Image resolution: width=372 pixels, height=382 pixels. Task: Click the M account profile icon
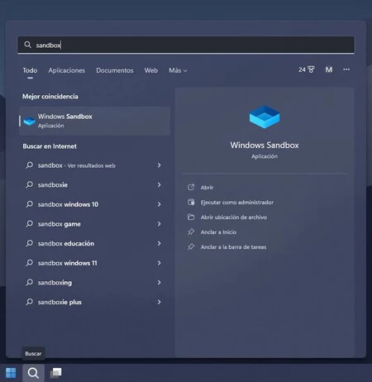click(x=328, y=69)
